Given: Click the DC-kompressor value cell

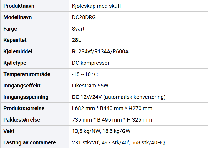Looking at the screenshot, I should point(91,63).
